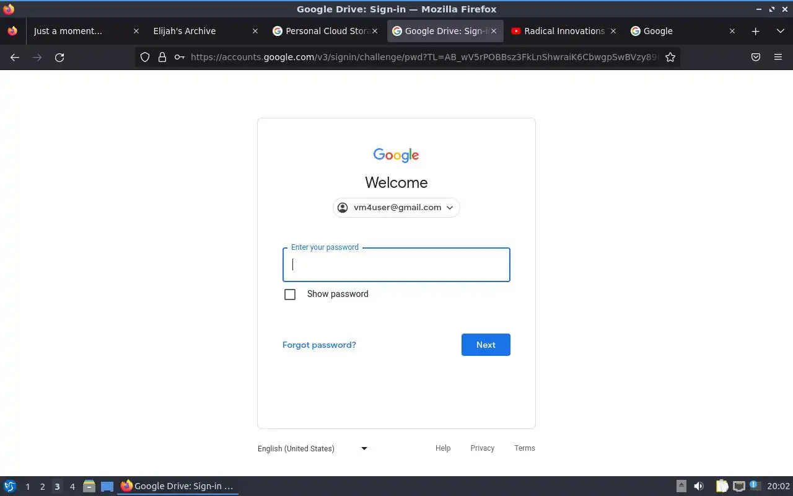The width and height of the screenshot is (793, 496).
Task: Open the volume speaker tray icon
Action: [x=699, y=486]
